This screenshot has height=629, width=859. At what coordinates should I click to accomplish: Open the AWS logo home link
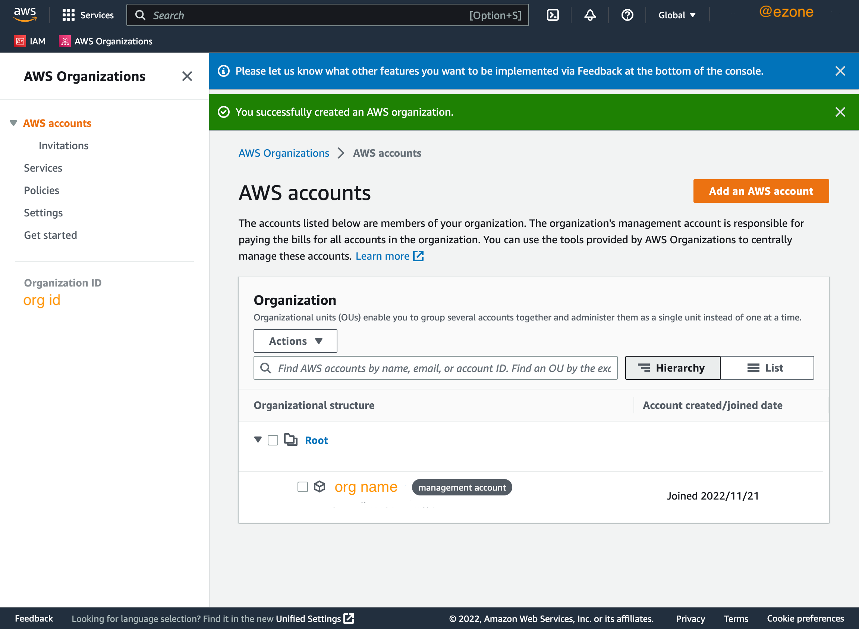click(x=25, y=15)
